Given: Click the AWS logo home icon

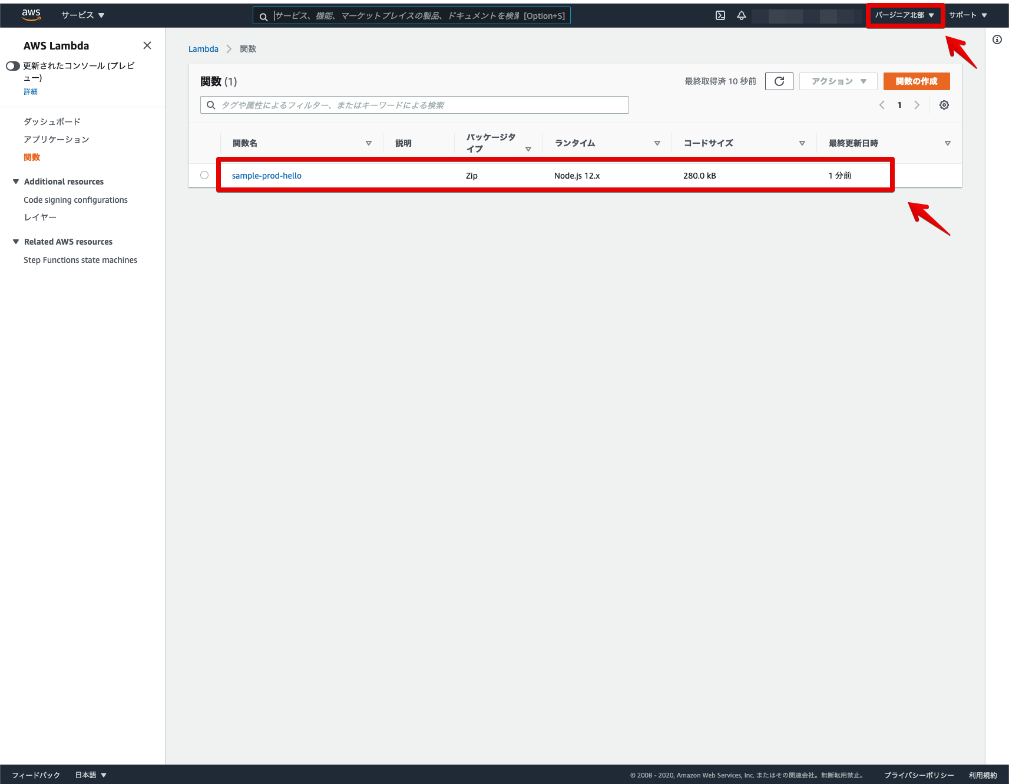Looking at the screenshot, I should click(x=31, y=15).
